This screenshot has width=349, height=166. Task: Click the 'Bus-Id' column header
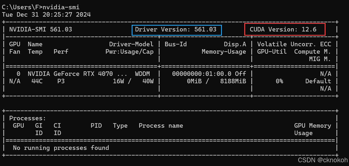point(176,44)
